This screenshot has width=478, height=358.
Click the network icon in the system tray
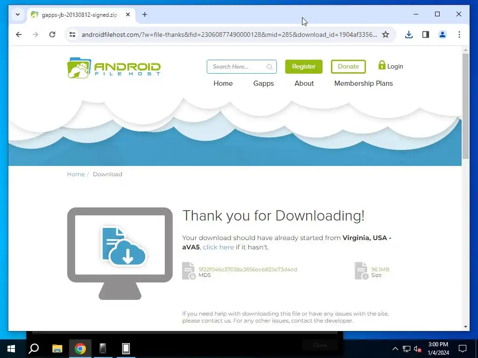click(x=407, y=349)
